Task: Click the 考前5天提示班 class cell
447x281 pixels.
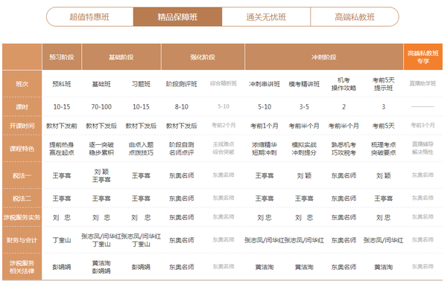Action: pyautogui.click(x=384, y=84)
